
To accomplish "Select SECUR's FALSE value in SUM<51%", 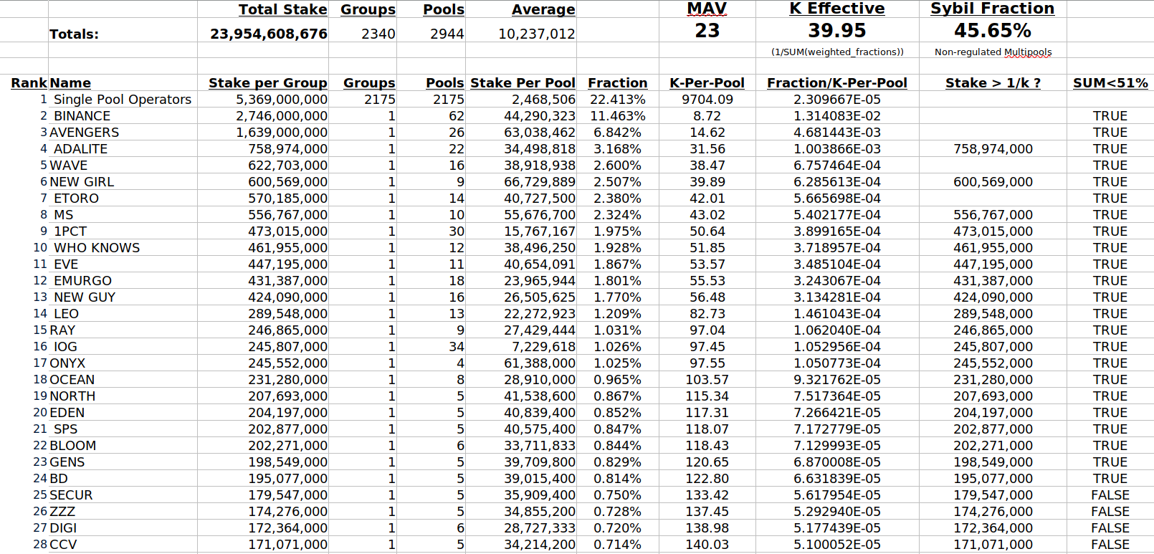I will click(1110, 495).
